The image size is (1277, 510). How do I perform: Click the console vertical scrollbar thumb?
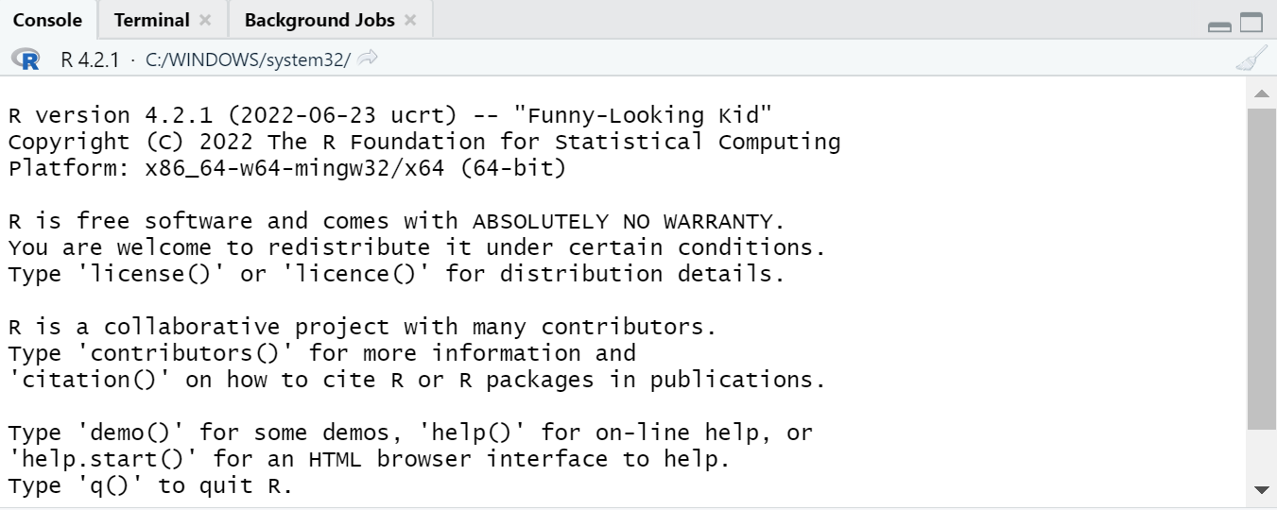point(1261,264)
